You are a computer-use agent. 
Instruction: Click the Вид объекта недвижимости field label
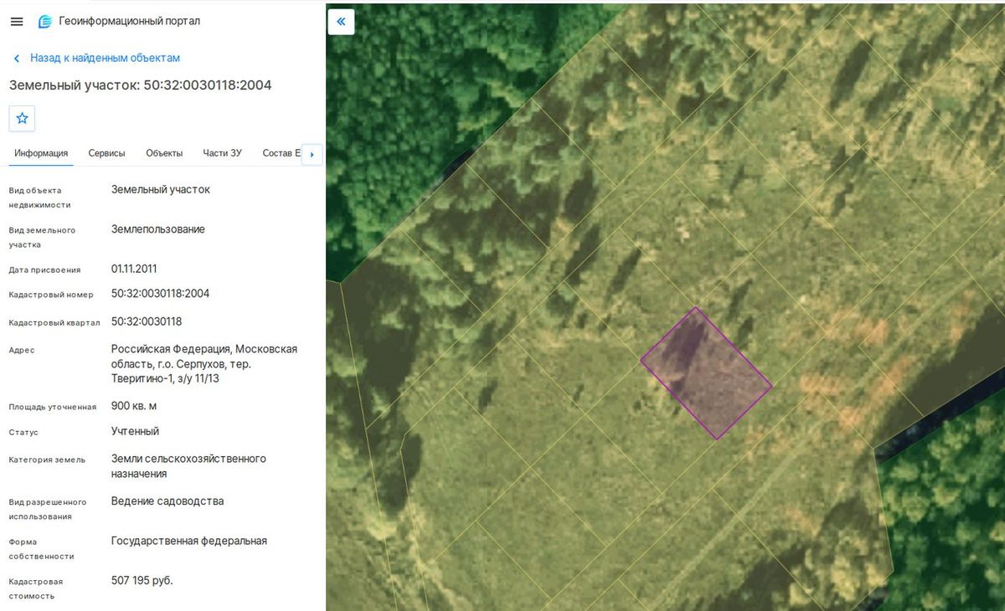[x=40, y=198]
